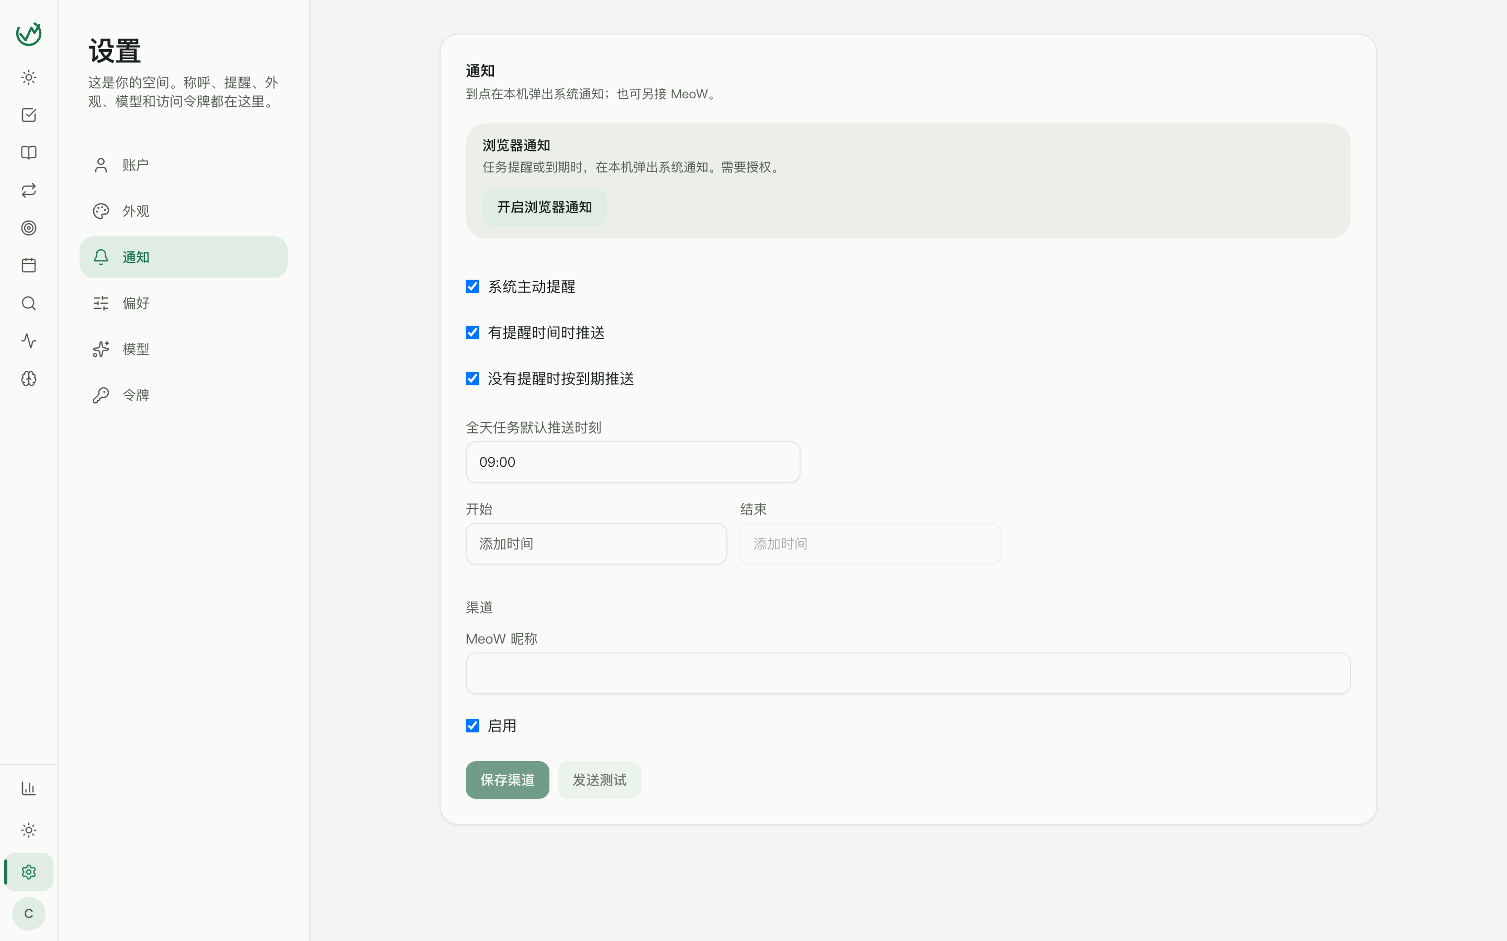Open the calendar icon in the left rail

point(29,266)
